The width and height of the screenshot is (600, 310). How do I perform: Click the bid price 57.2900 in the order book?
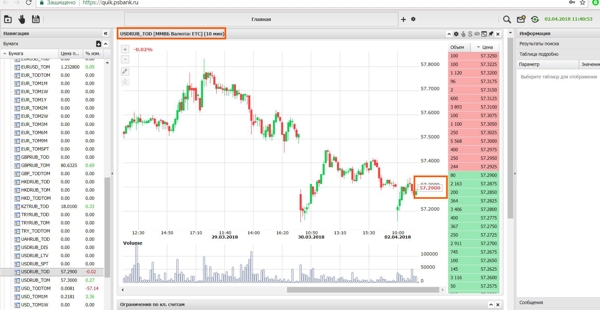(x=489, y=175)
